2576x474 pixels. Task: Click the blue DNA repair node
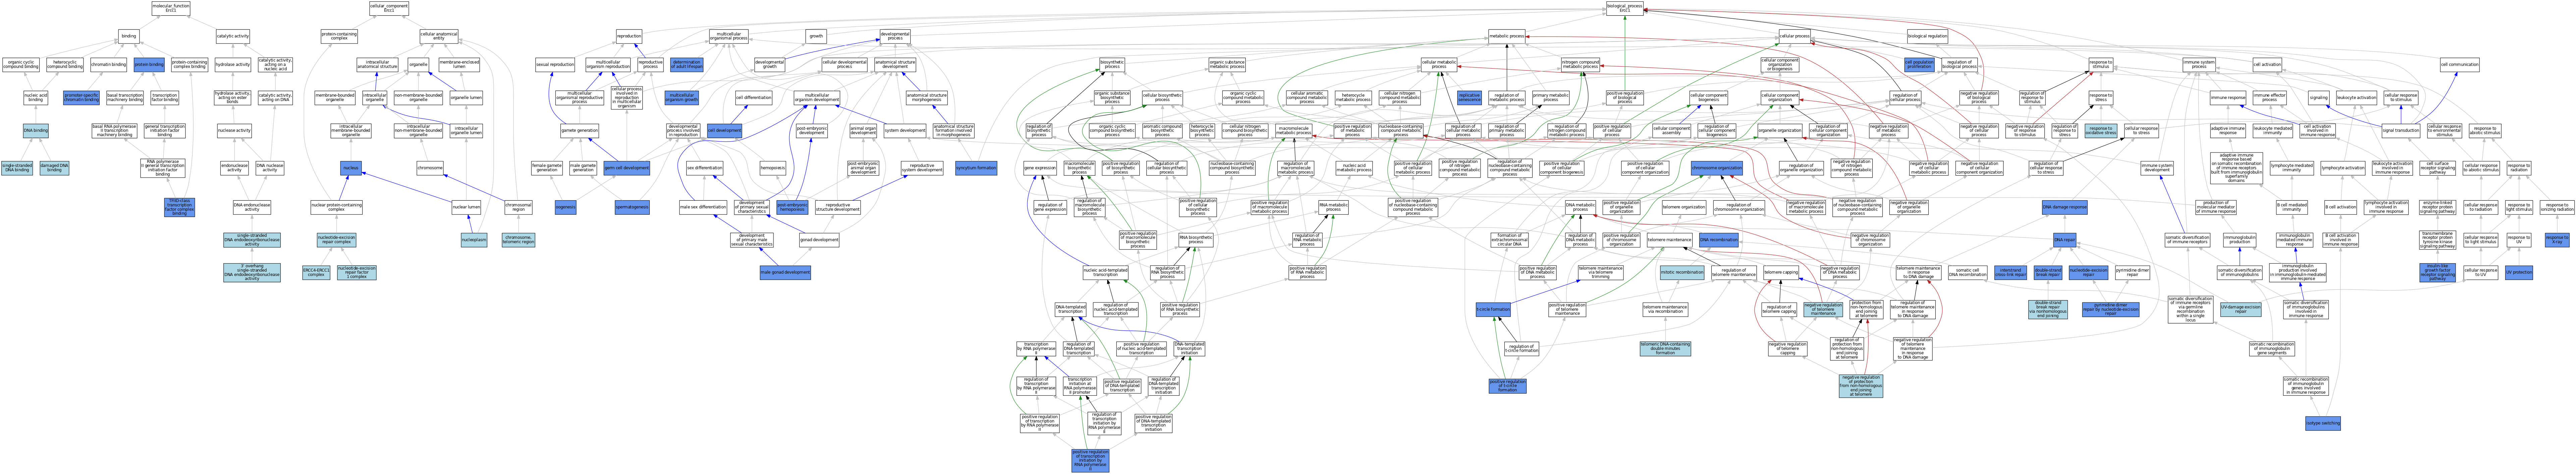pos(2065,240)
